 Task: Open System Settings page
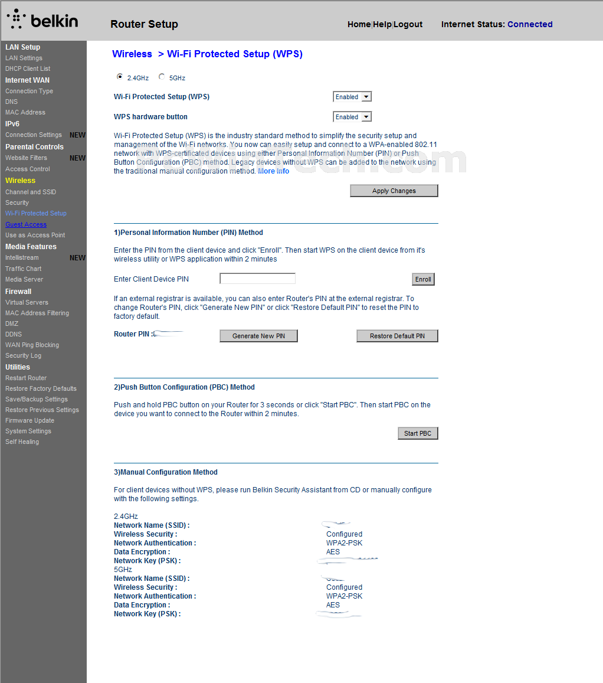pos(28,432)
